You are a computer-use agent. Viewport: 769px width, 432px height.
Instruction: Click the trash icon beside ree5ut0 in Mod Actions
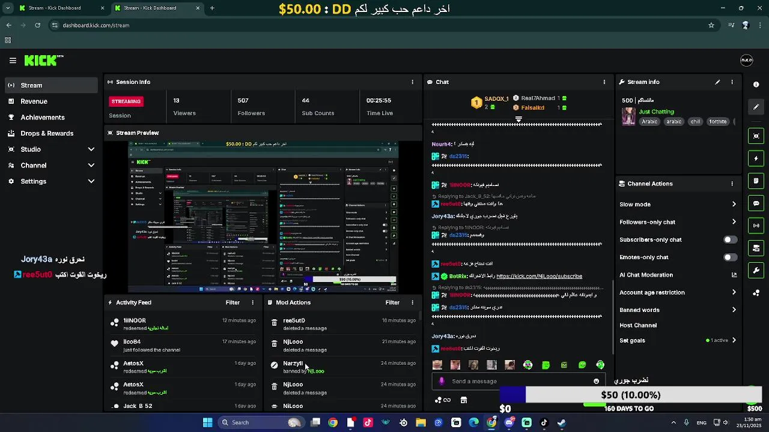click(275, 323)
